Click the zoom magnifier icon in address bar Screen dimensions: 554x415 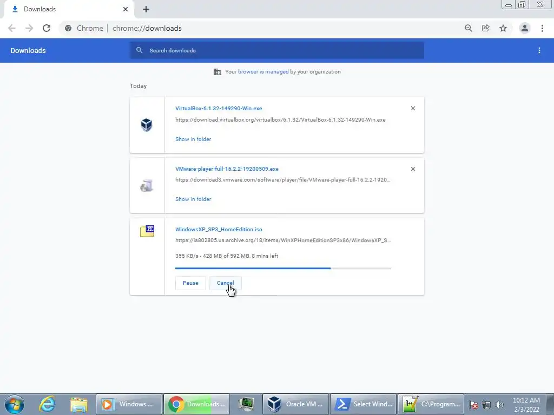click(469, 28)
